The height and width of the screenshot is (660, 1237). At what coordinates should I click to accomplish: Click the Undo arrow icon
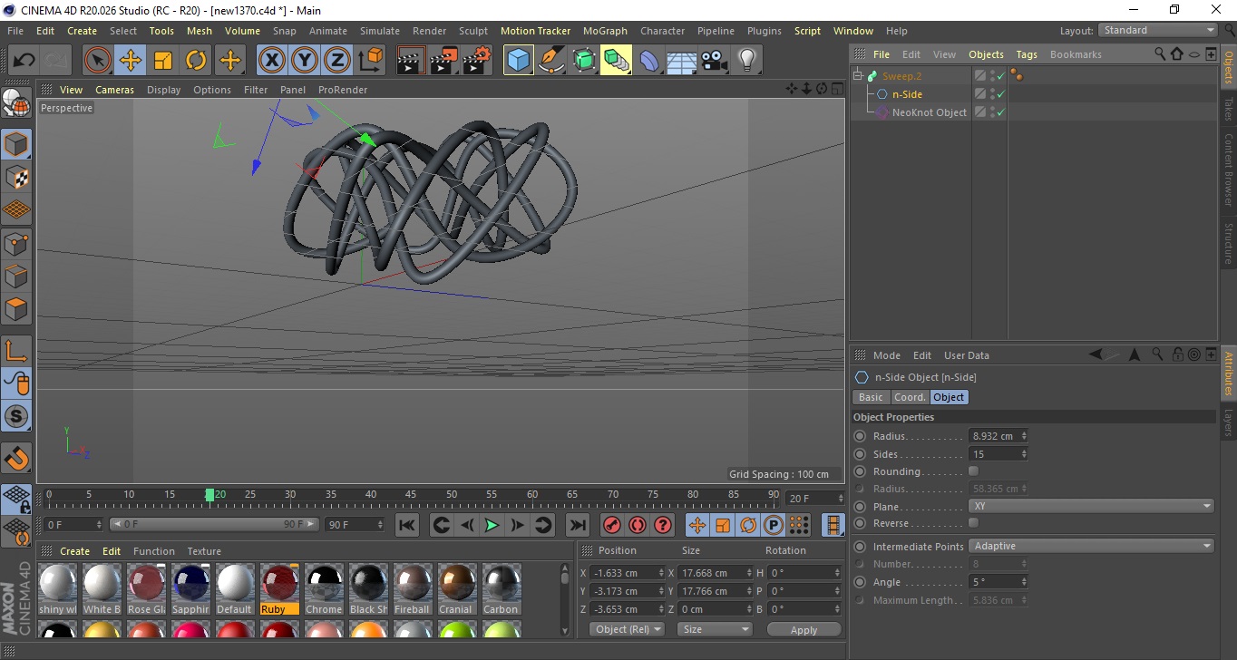click(24, 61)
